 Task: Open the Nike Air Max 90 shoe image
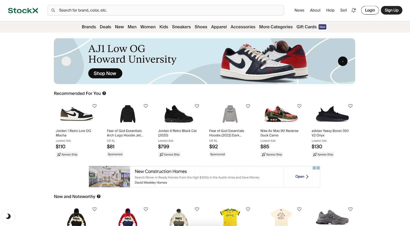click(281, 114)
